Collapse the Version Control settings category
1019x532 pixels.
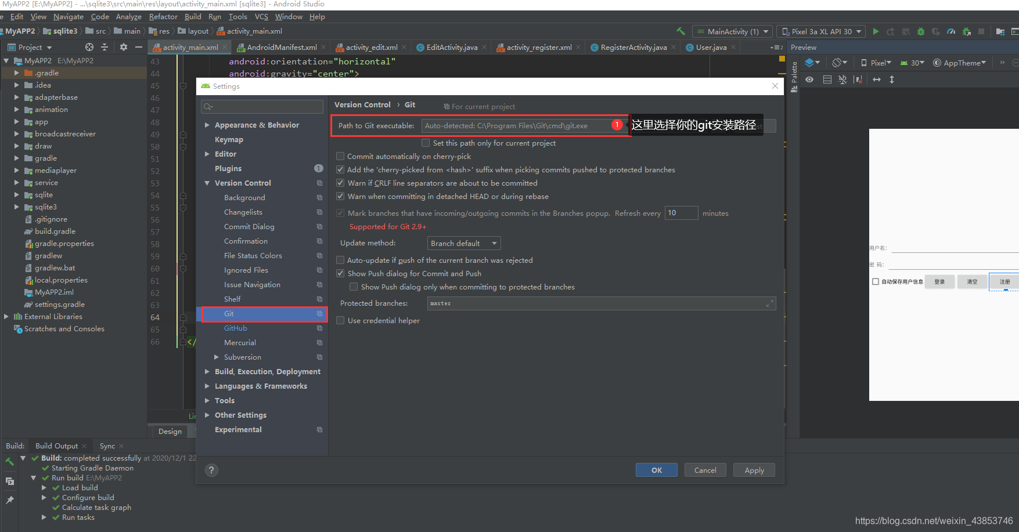pos(207,183)
